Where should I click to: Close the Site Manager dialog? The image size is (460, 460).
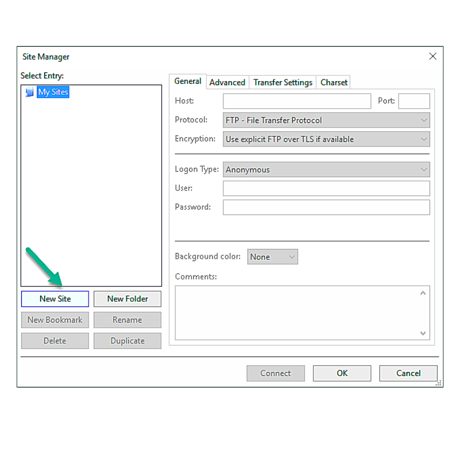click(x=432, y=56)
